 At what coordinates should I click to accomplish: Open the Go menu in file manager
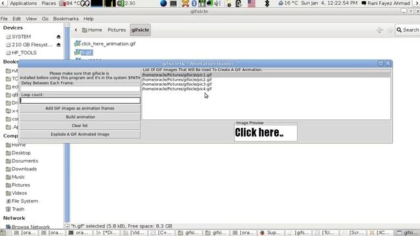click(45, 19)
